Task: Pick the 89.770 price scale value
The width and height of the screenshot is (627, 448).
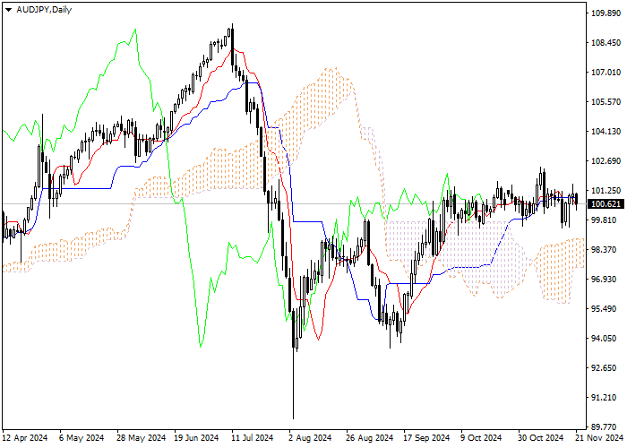Action: [x=604, y=427]
